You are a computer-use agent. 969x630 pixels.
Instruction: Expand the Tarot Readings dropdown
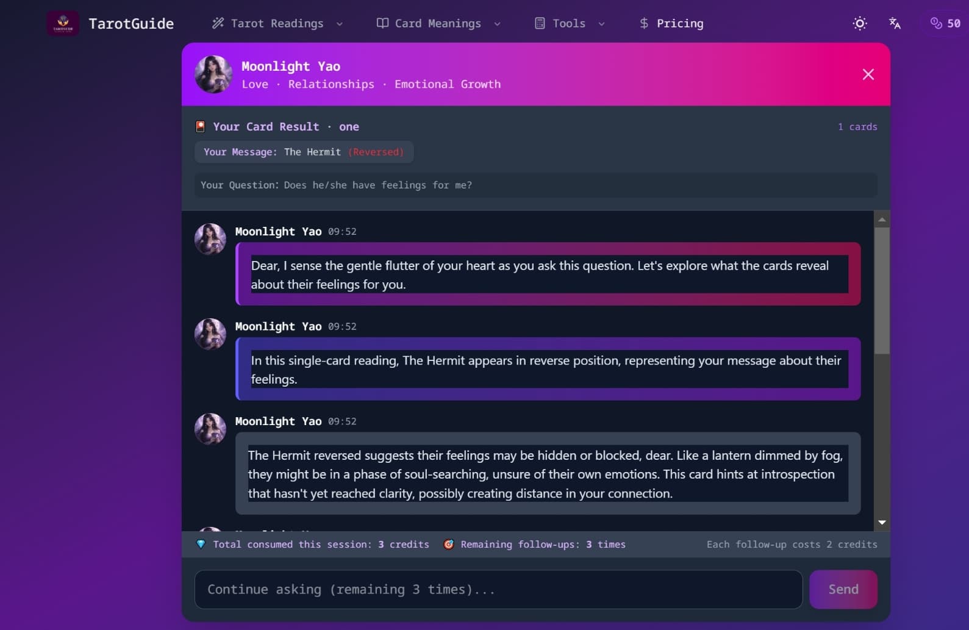click(339, 24)
